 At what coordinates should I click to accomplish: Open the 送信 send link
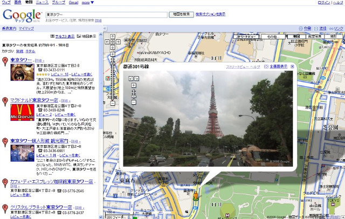click(323, 29)
